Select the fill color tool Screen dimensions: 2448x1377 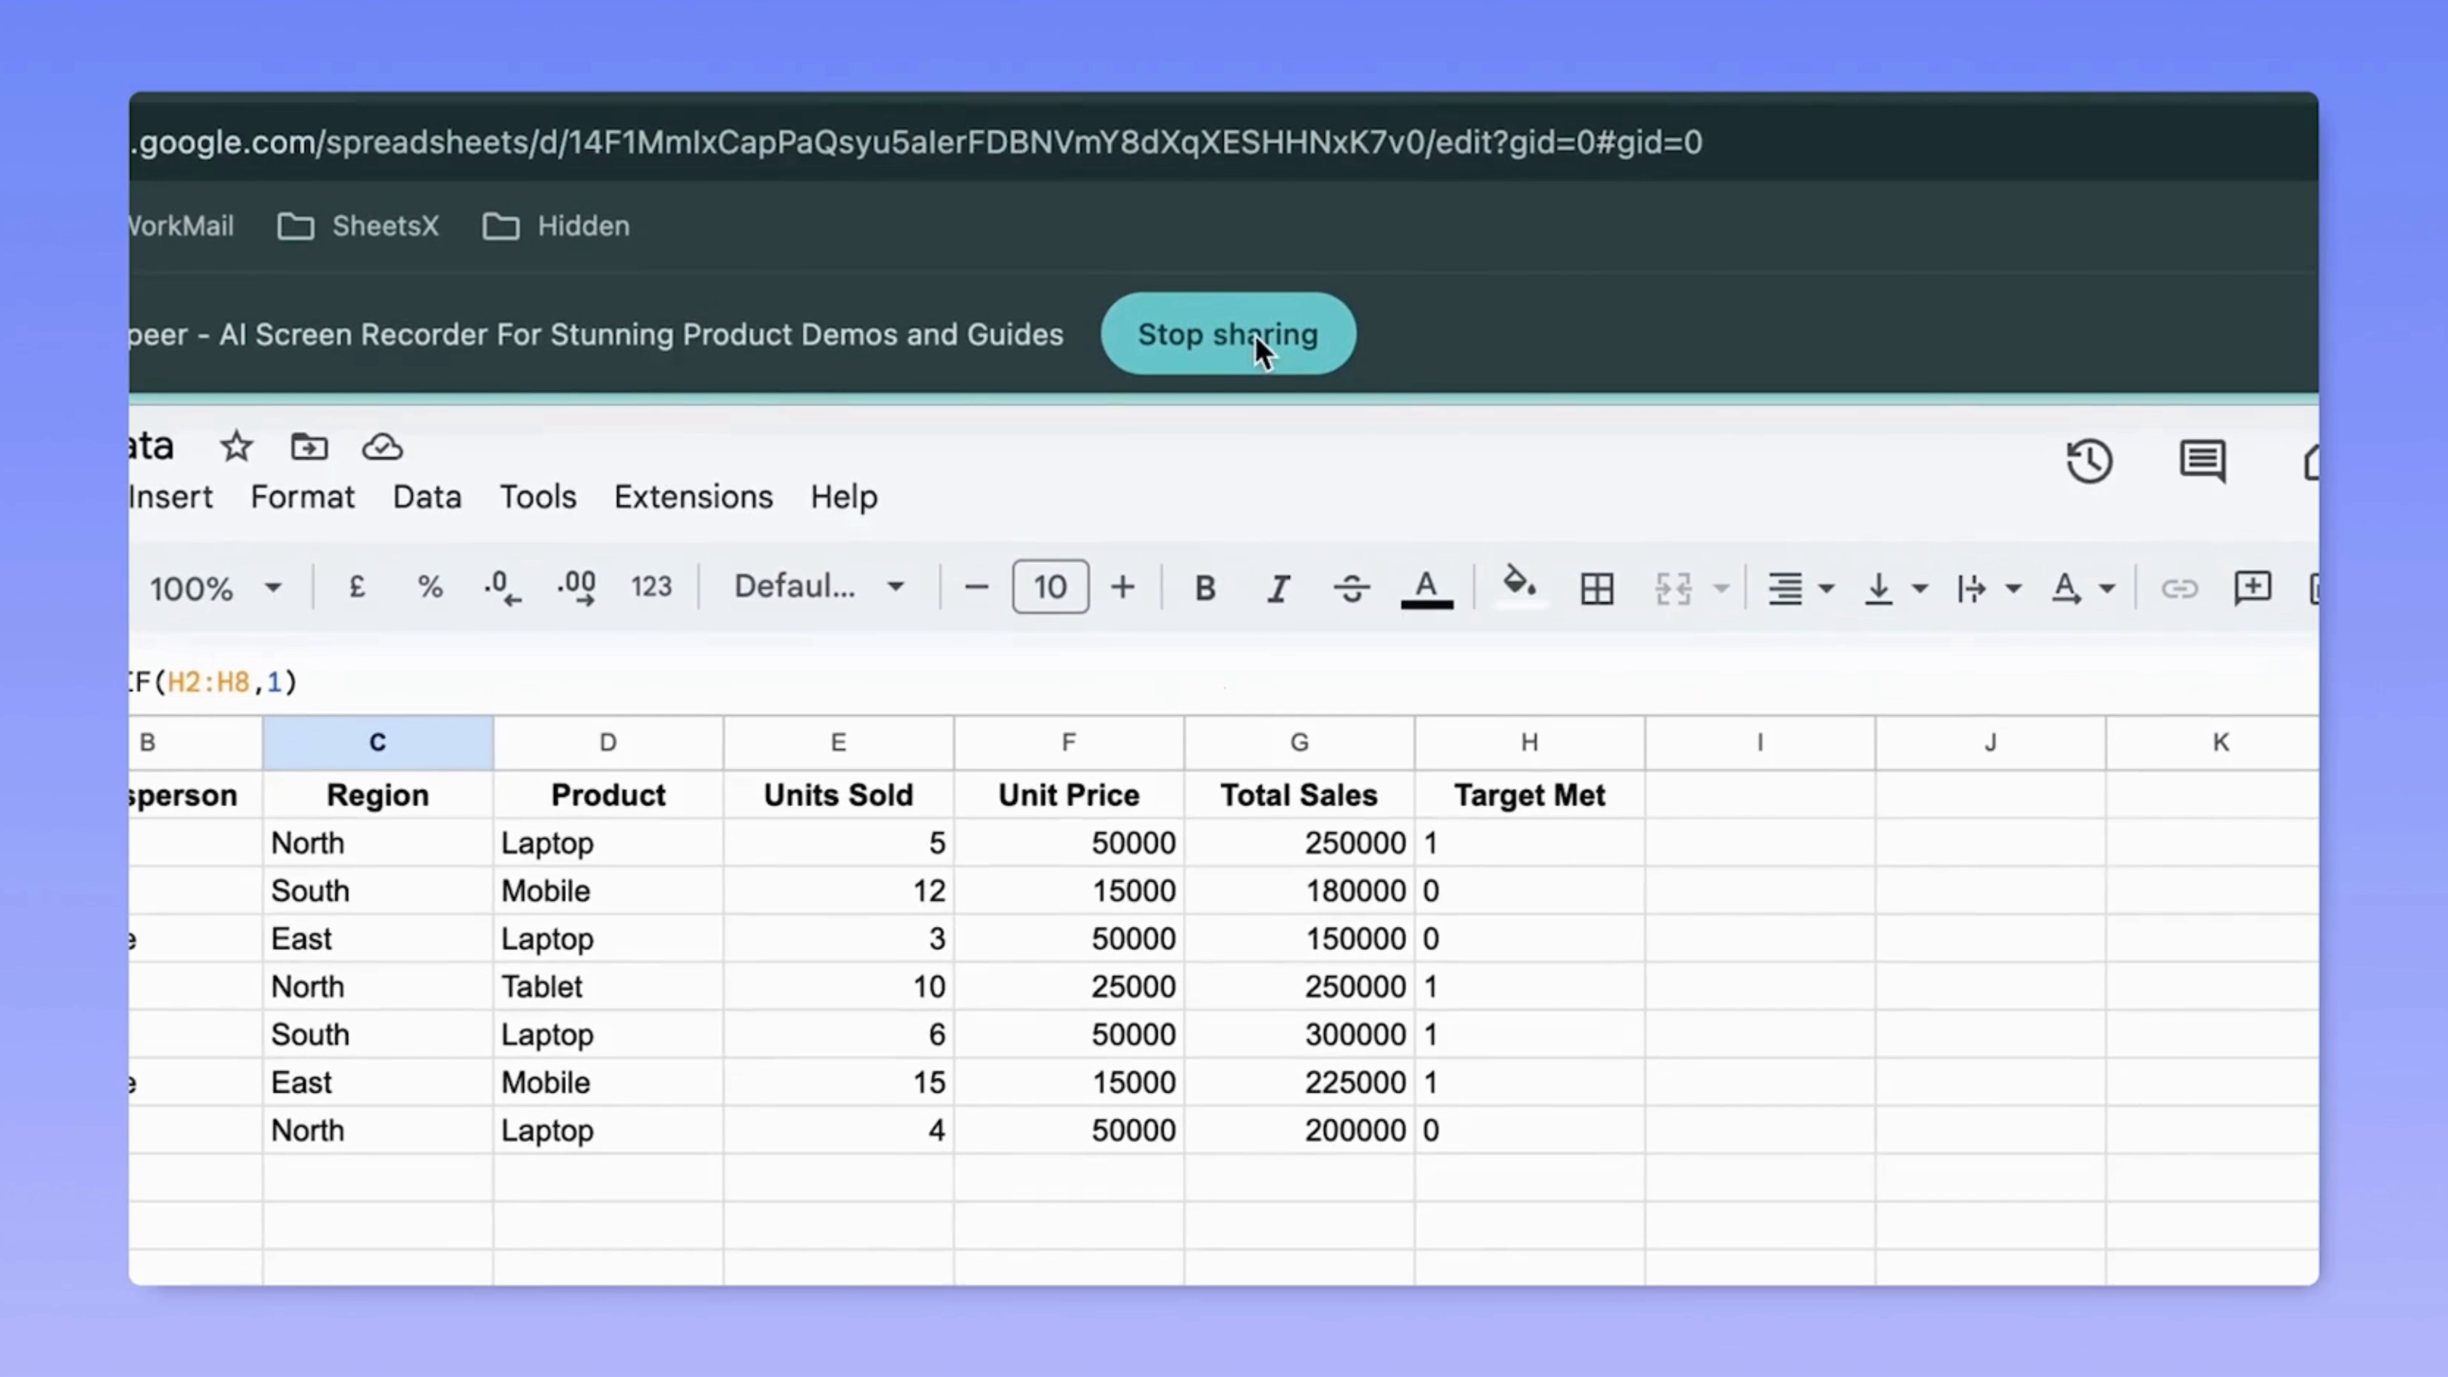(x=1518, y=586)
